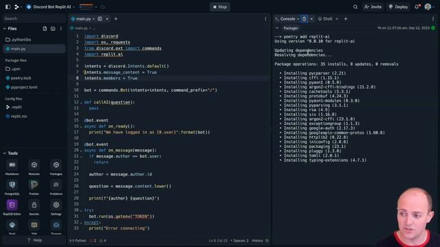Image resolution: width=440 pixels, height=247 pixels.
Task: Select the Python language status entry
Action: (x=78, y=241)
